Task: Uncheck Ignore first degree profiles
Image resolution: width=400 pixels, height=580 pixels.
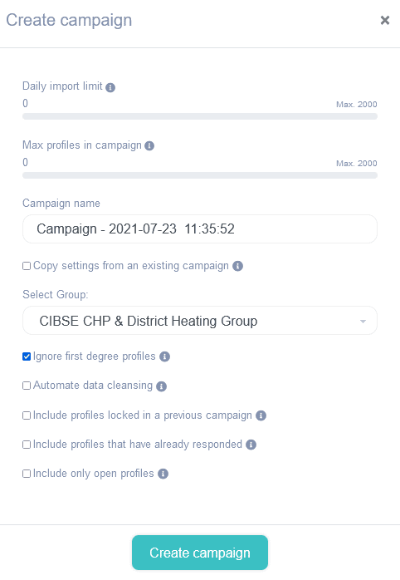Action: 27,356
